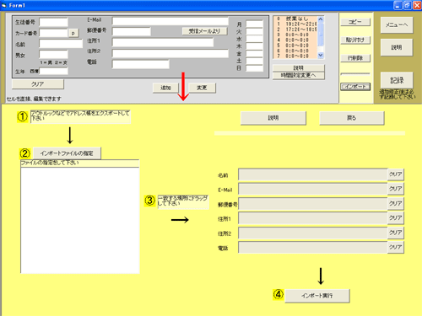422x316 pixels.
Task: Click the 土 (Saturday) schedule field
Action: (254, 61)
